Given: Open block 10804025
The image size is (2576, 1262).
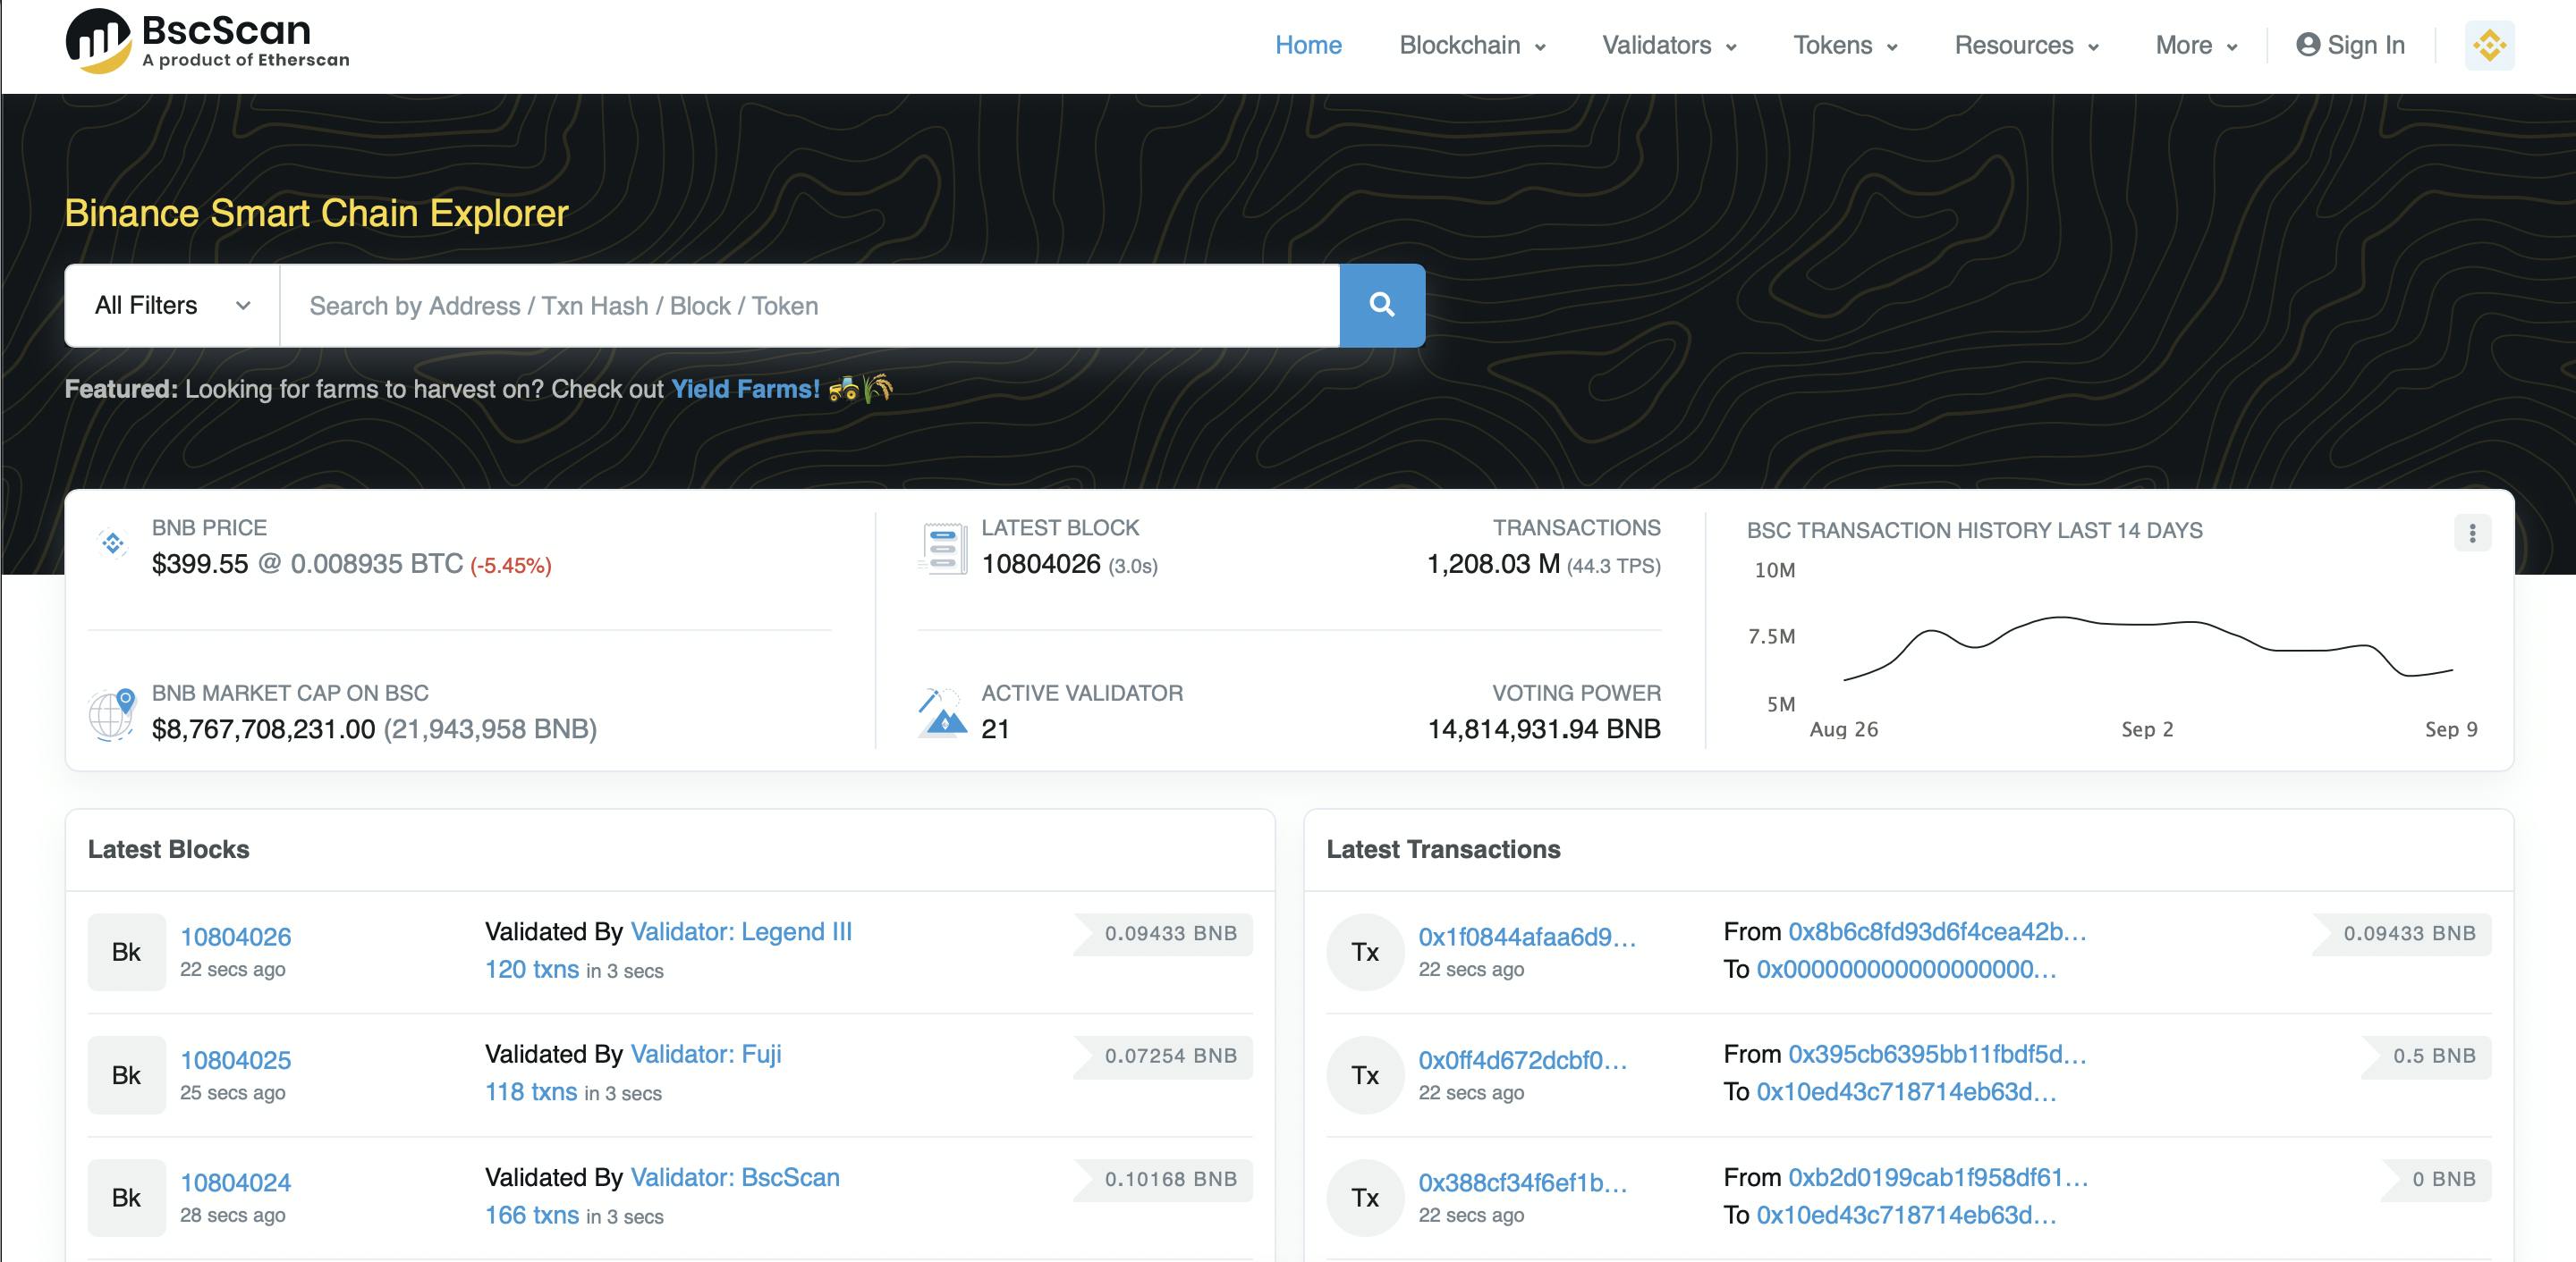Looking at the screenshot, I should 235,1059.
